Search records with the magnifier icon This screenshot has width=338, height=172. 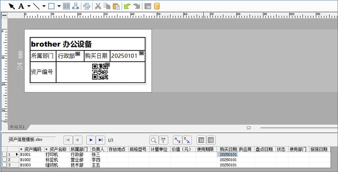pyautogui.click(x=154, y=140)
